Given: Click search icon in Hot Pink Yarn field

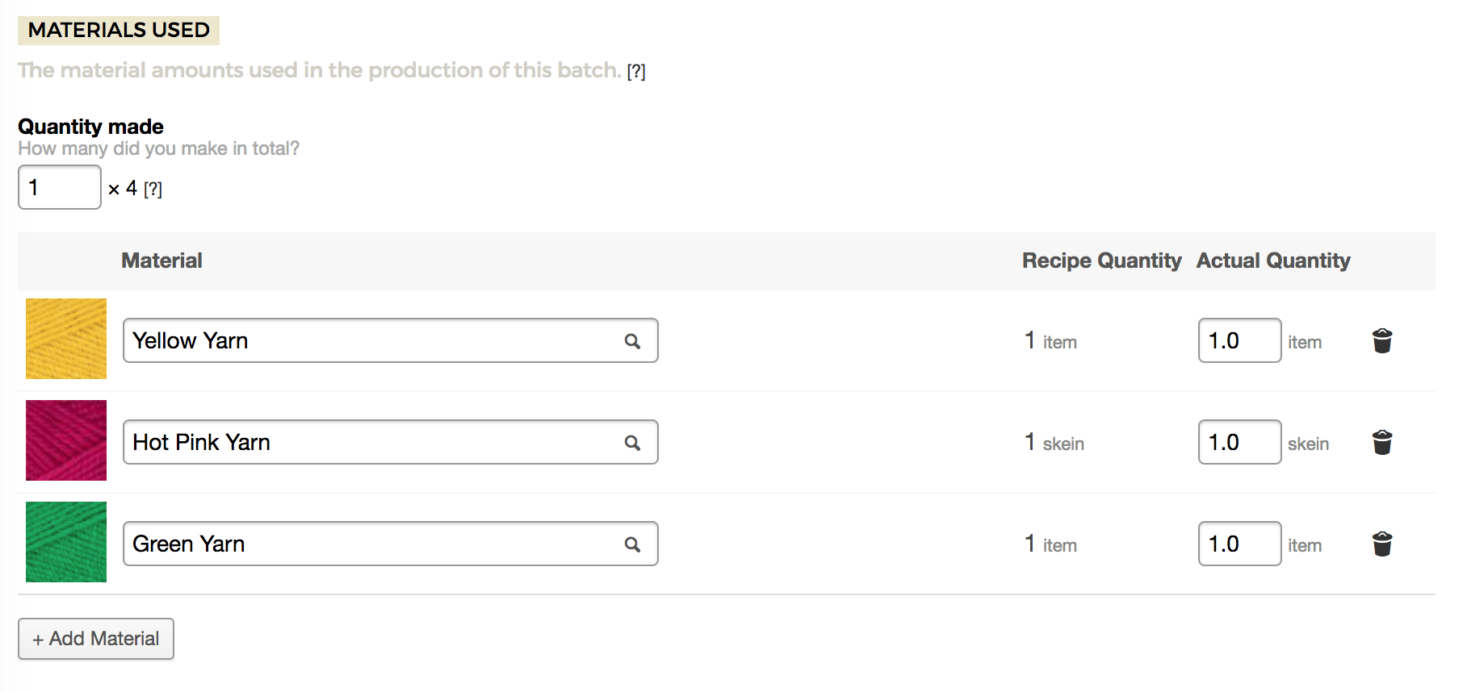Looking at the screenshot, I should [632, 443].
